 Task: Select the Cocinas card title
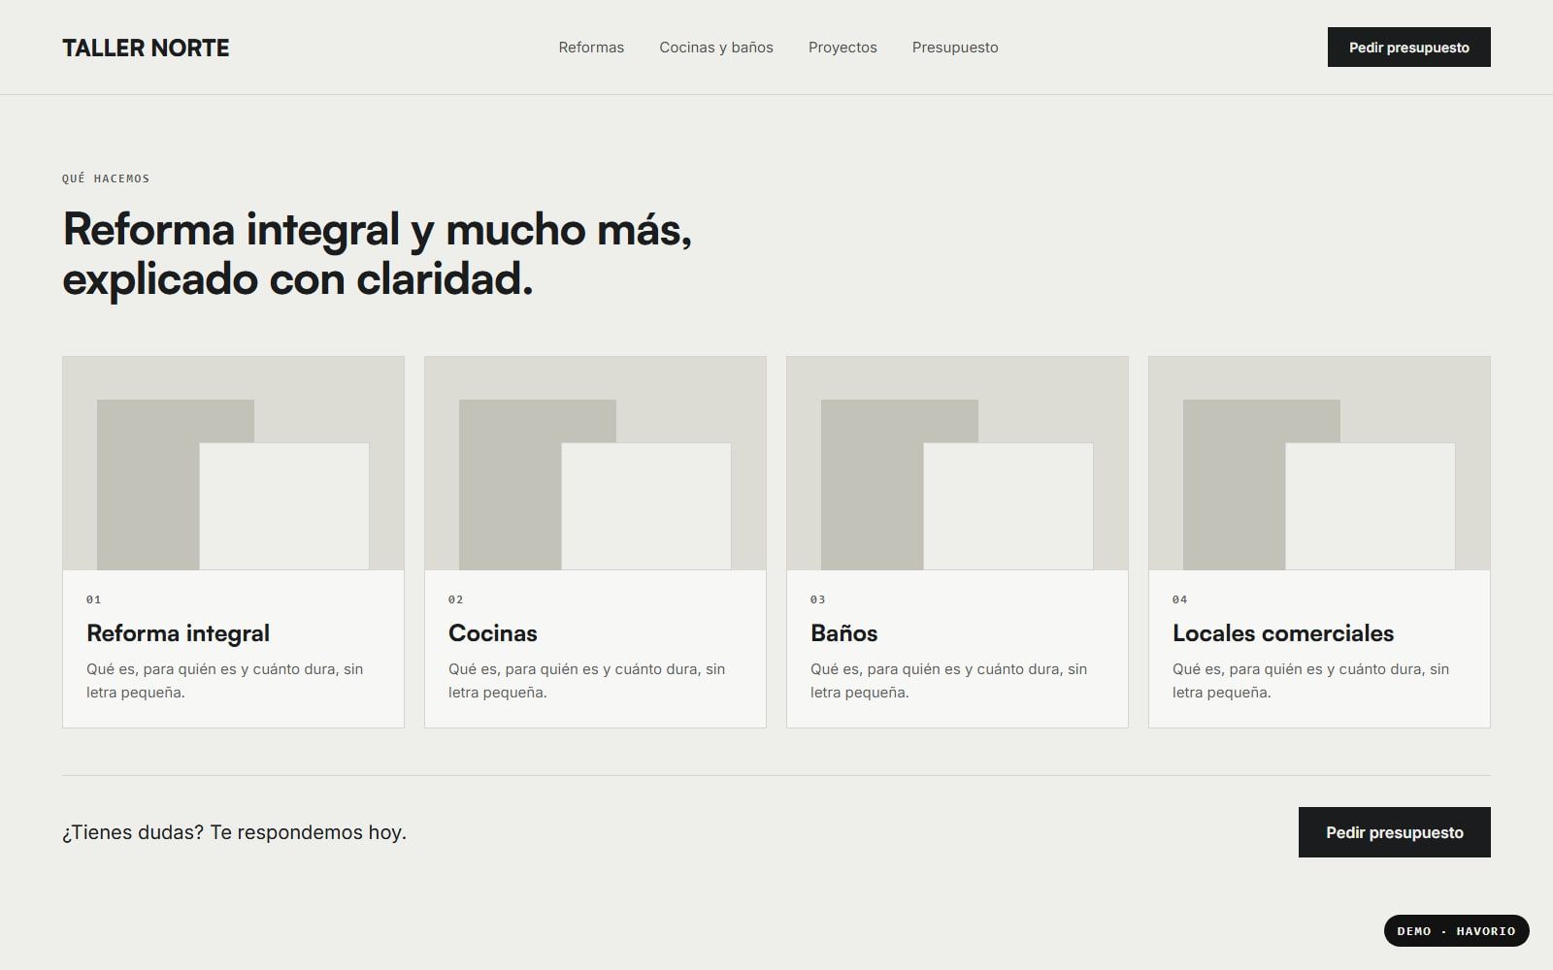pyautogui.click(x=493, y=633)
